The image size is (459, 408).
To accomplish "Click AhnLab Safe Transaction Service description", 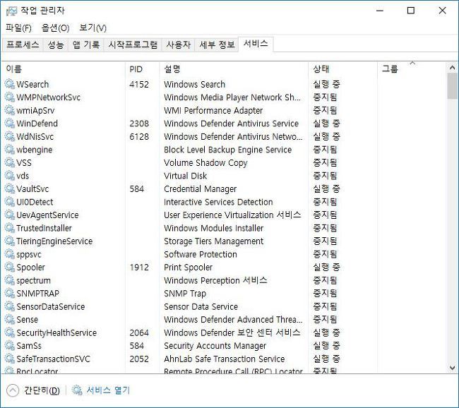I will click(x=225, y=359).
